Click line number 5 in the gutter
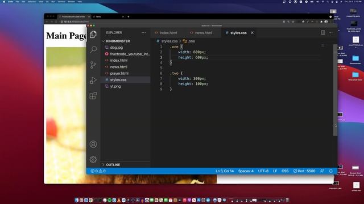This screenshot has width=364, height=204. 161,68
